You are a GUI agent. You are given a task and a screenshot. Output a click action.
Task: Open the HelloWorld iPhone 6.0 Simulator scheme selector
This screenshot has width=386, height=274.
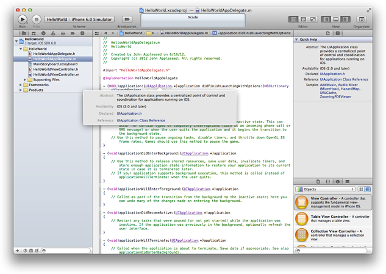[x=80, y=20]
